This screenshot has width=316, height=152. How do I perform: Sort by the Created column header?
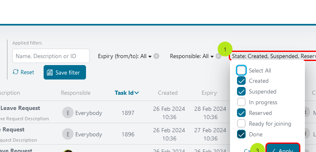(168, 93)
